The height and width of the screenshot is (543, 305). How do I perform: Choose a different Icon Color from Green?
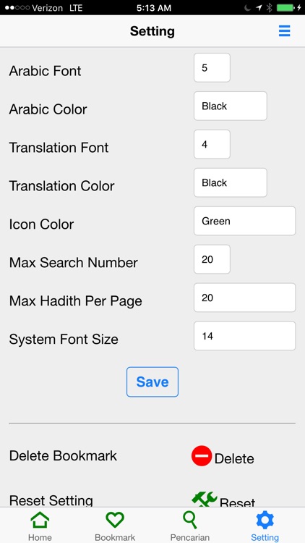(x=244, y=221)
